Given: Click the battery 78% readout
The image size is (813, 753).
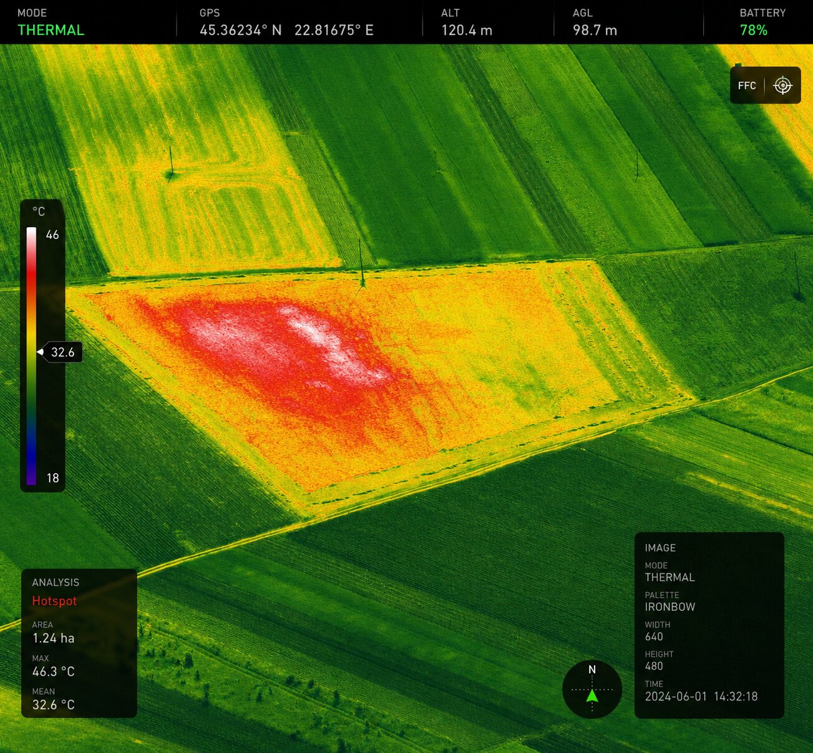Looking at the screenshot, I should 754,30.
